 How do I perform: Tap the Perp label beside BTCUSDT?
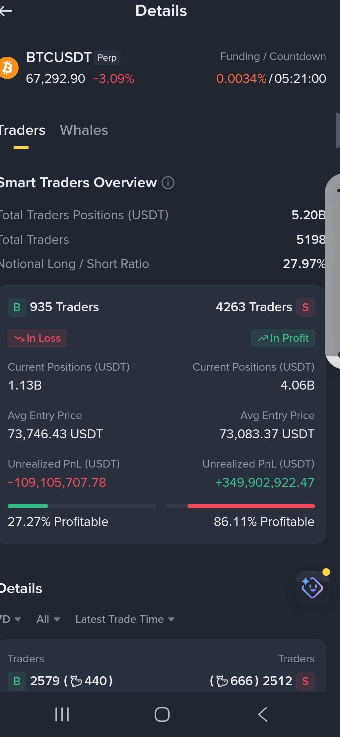[107, 58]
